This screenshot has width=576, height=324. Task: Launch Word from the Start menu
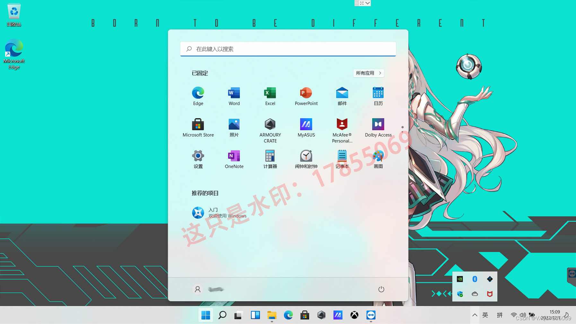tap(234, 96)
